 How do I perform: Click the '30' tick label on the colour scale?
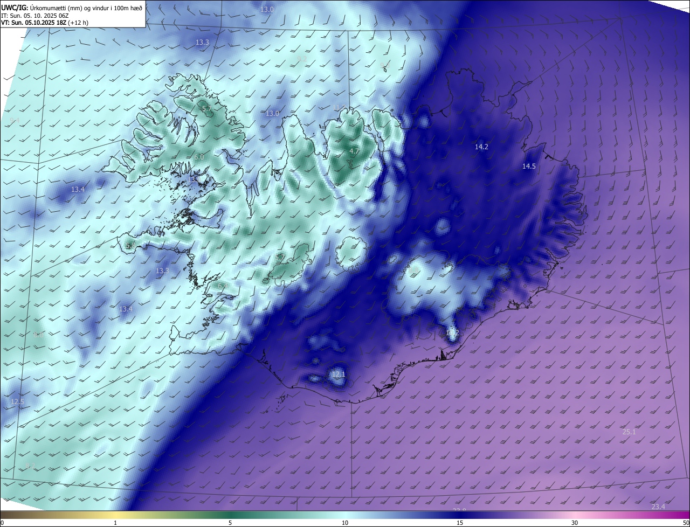click(x=575, y=523)
